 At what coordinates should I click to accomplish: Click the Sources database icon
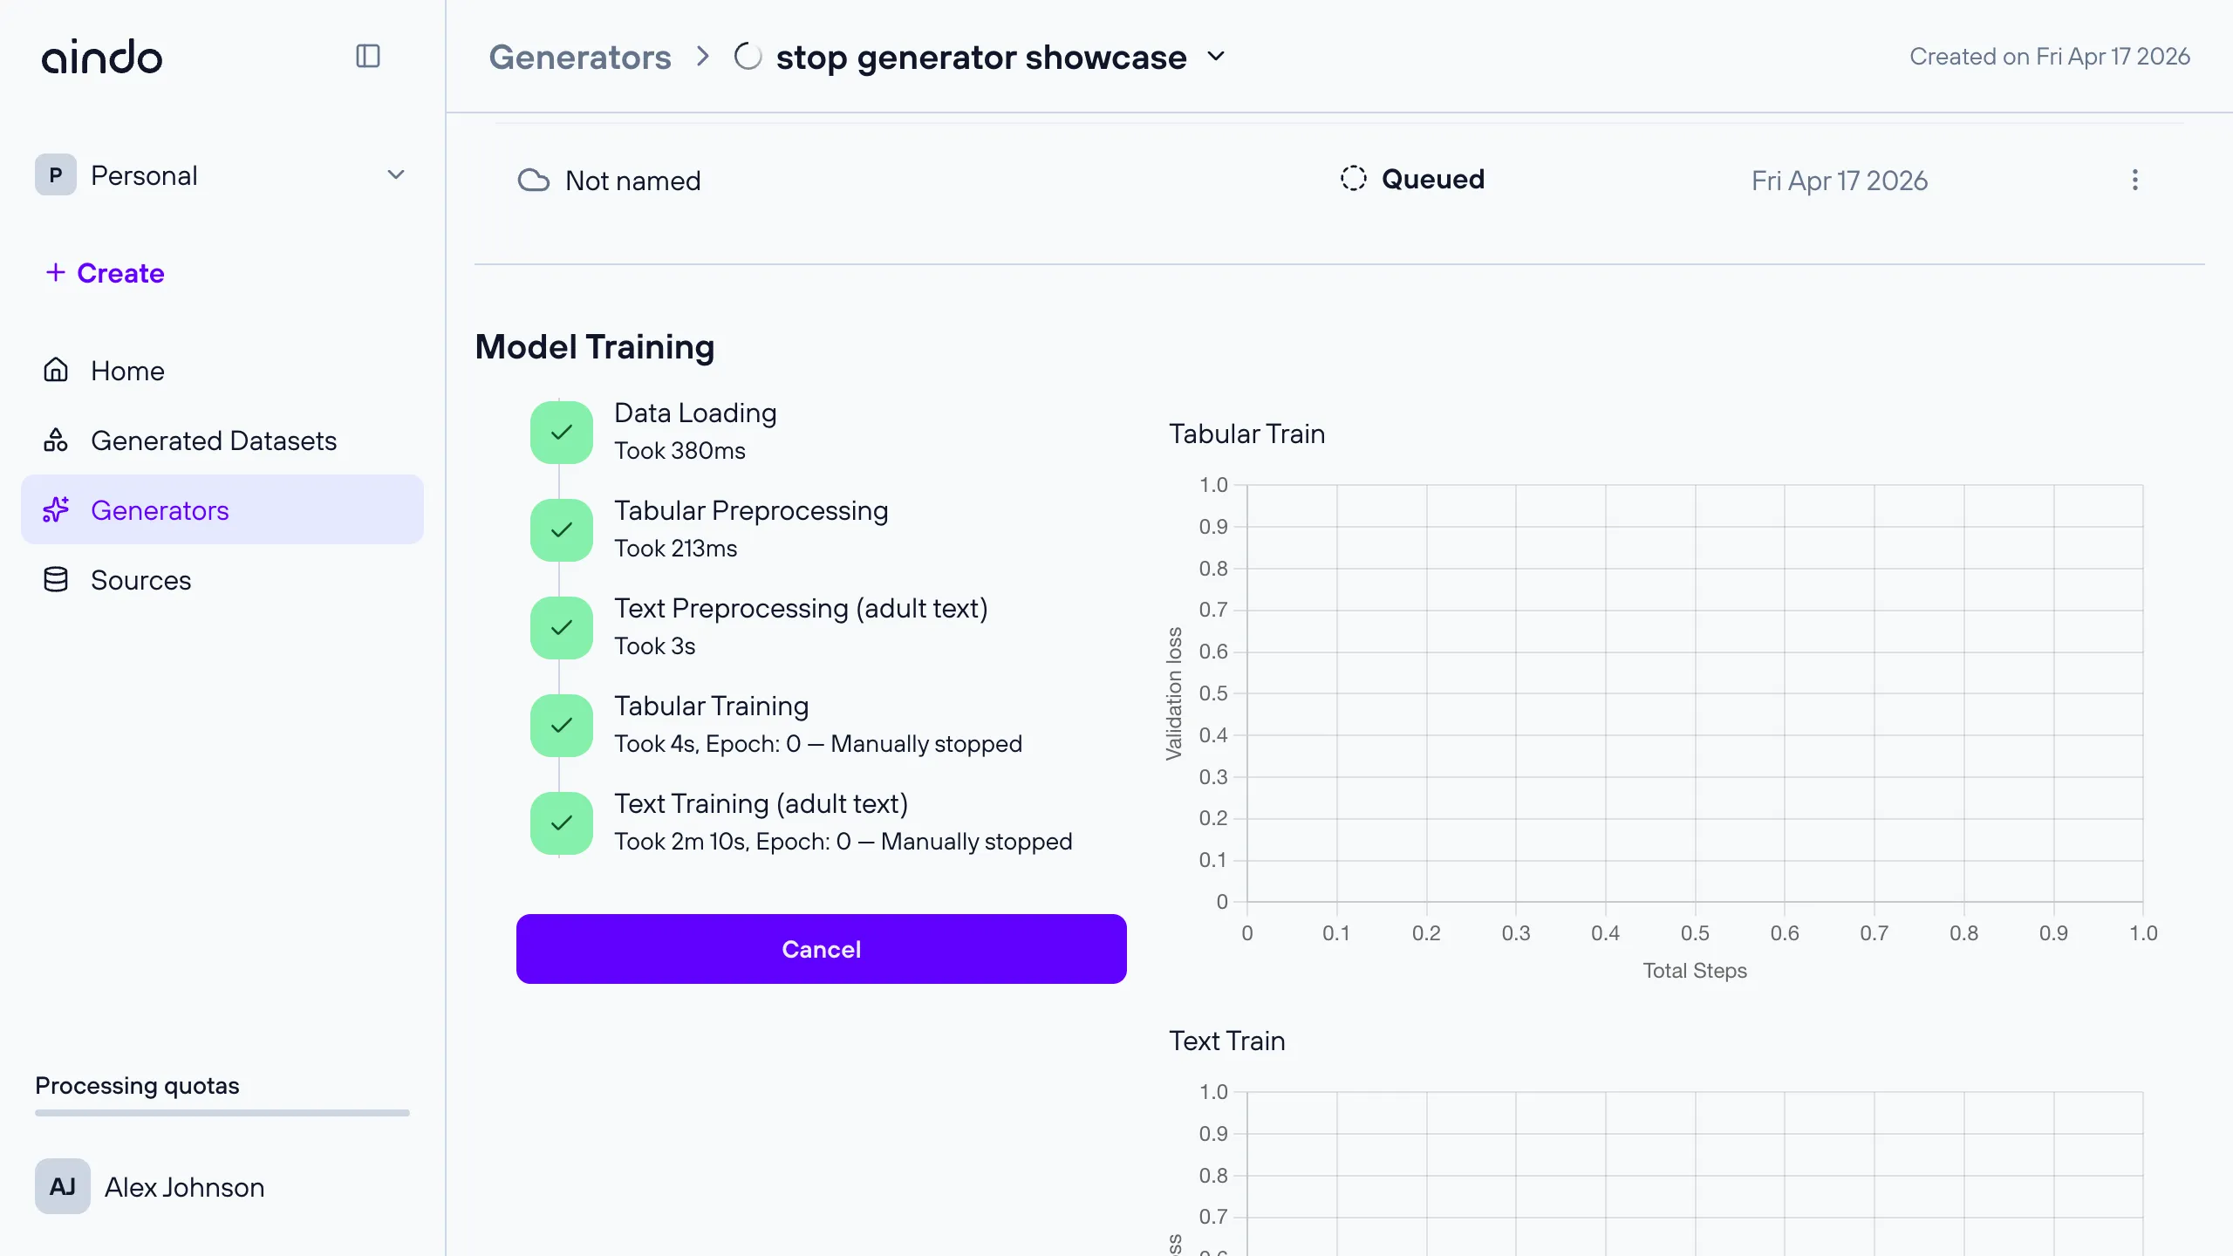(56, 579)
